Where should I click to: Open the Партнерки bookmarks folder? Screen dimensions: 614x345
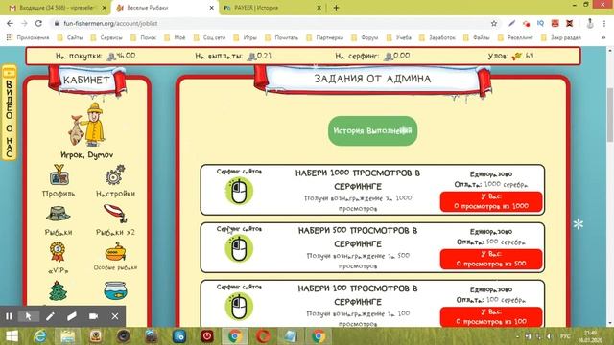(325, 37)
